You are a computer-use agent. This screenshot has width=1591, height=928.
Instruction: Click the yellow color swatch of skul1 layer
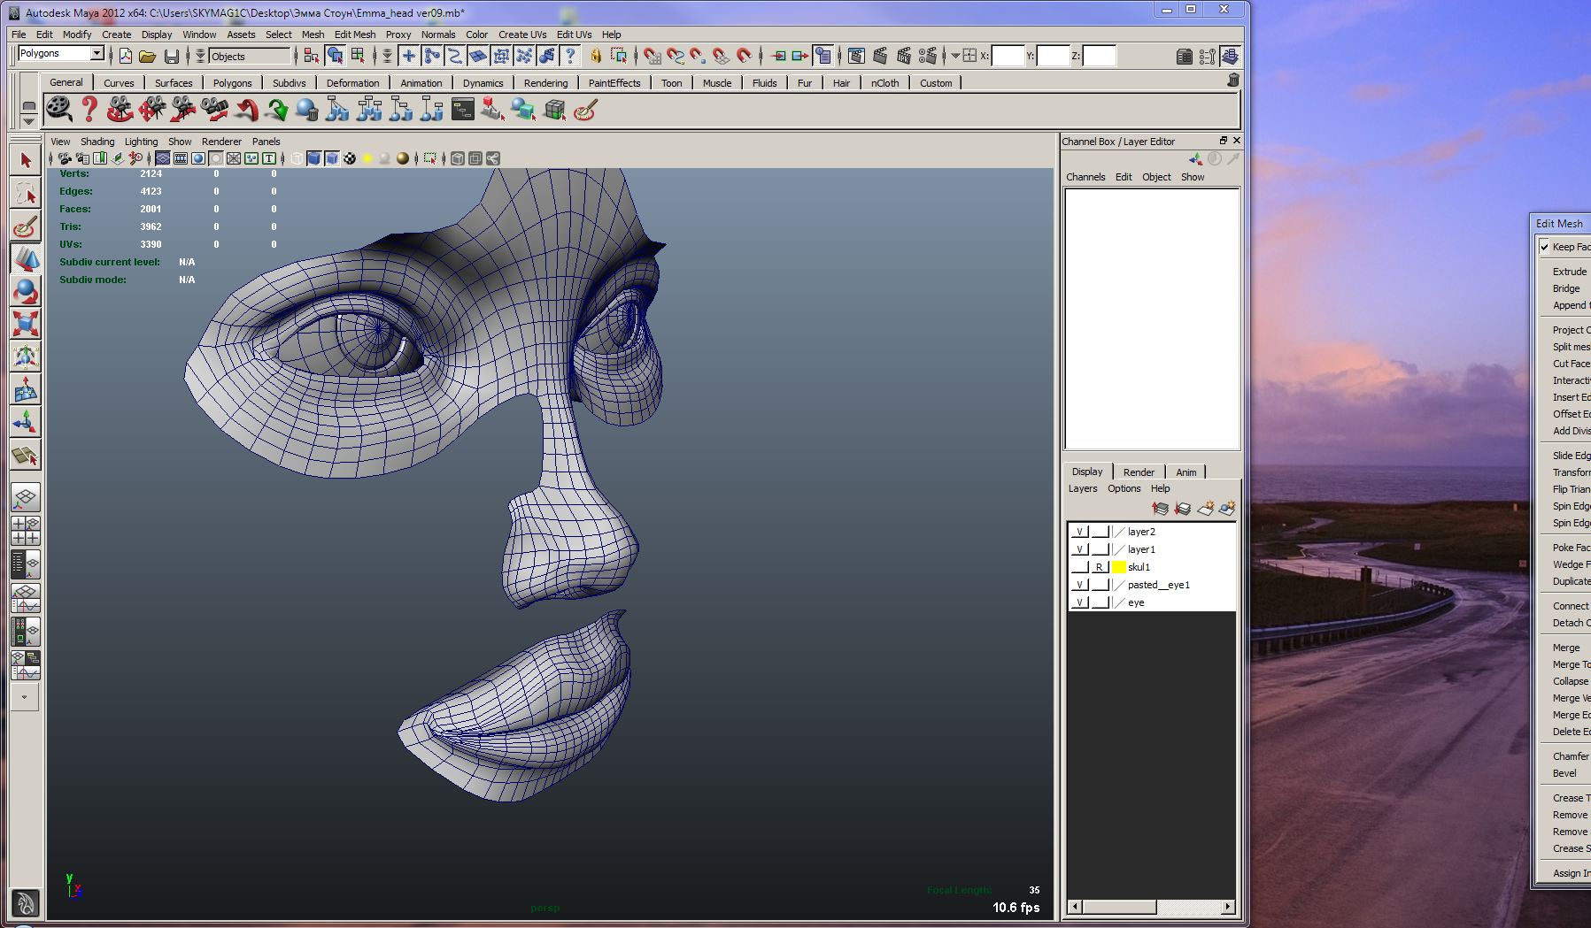[1118, 568]
